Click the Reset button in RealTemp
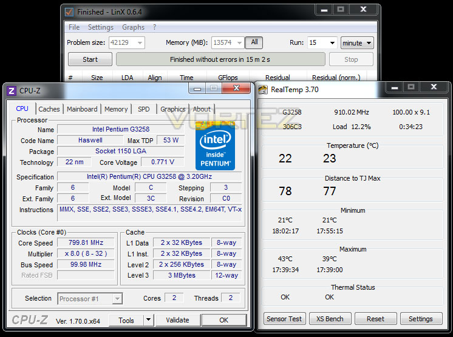The height and width of the screenshot is (337, 453). [375, 319]
